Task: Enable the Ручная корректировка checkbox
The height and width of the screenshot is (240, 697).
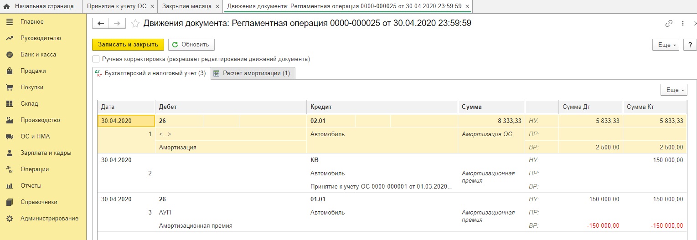Action: coord(96,59)
